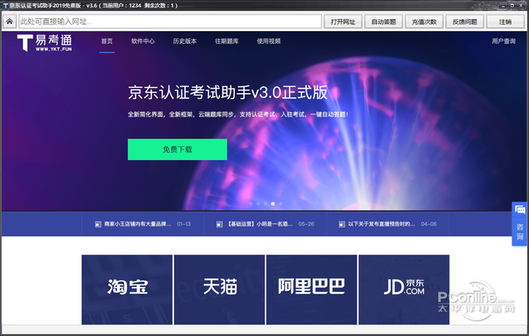Open the 软件中心 nav tab
529x336 pixels.
click(143, 41)
